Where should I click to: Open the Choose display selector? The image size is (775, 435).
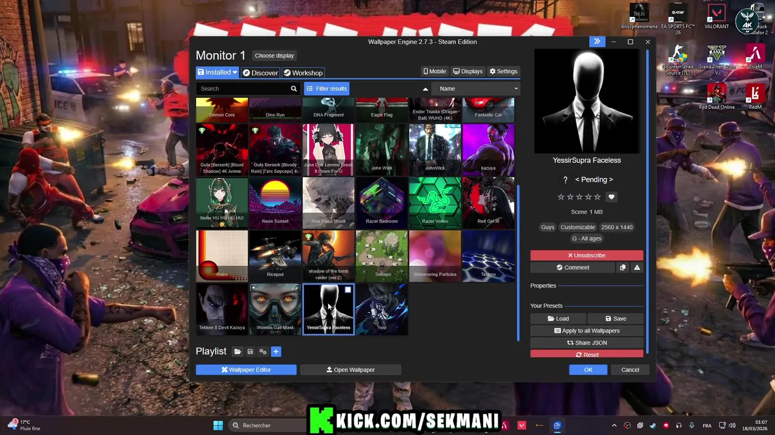[x=274, y=56]
